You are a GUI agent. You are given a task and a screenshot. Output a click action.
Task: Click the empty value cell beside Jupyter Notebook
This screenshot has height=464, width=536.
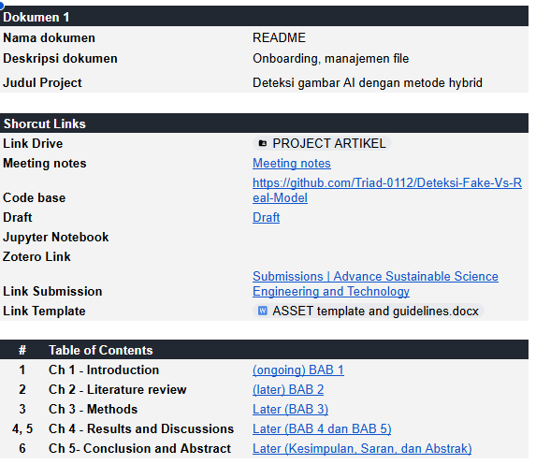coord(390,237)
